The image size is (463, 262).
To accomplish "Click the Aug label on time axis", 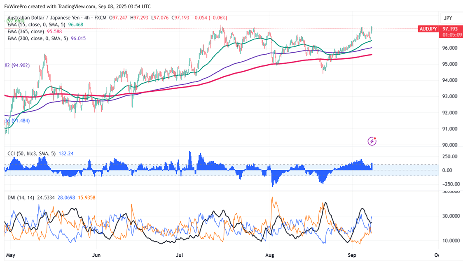I will [269, 255].
